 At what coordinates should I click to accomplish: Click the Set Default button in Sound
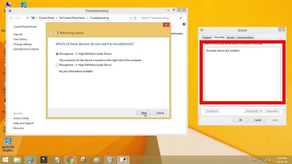[x=252, y=111]
